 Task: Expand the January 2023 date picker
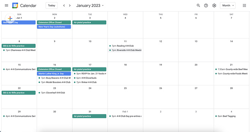[x=90, y=6]
